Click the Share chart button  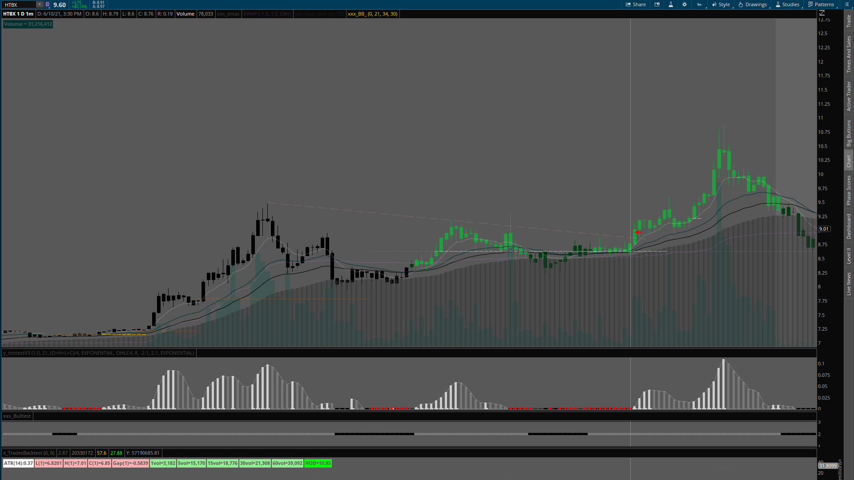coord(636,4)
